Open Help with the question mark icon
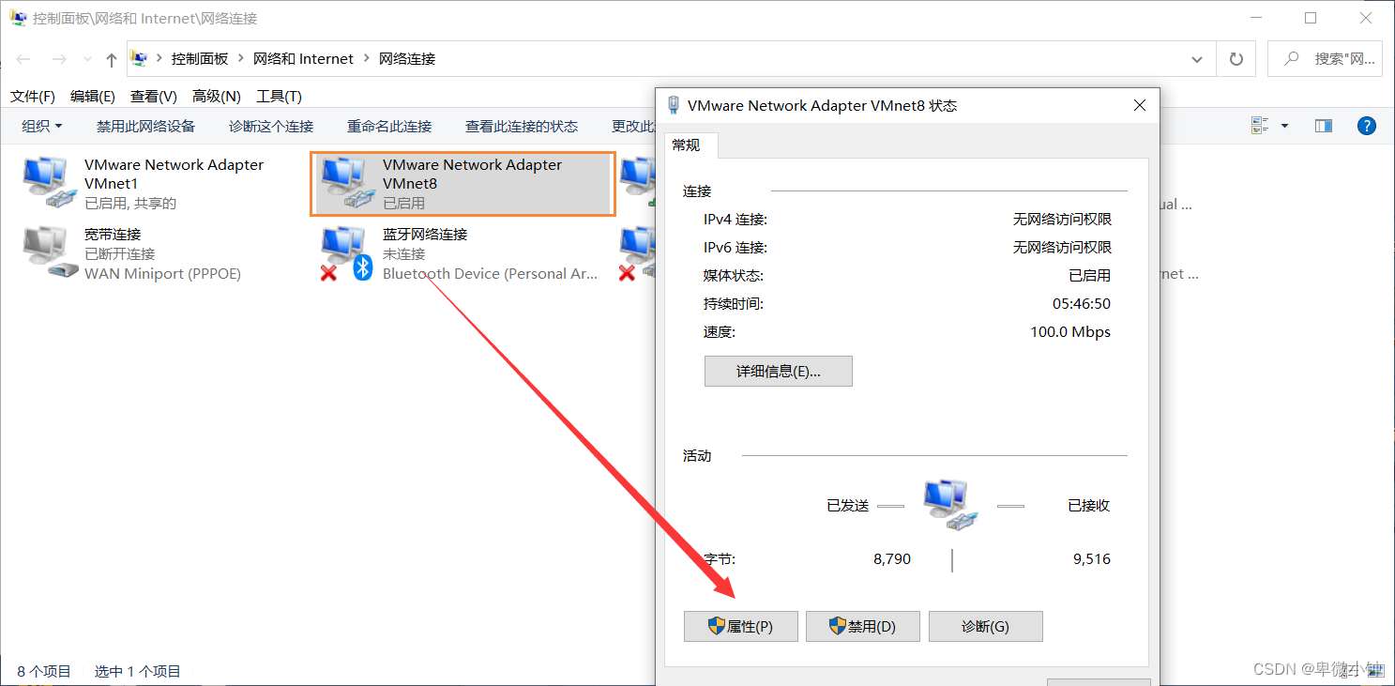This screenshot has height=686, width=1395. (x=1367, y=126)
